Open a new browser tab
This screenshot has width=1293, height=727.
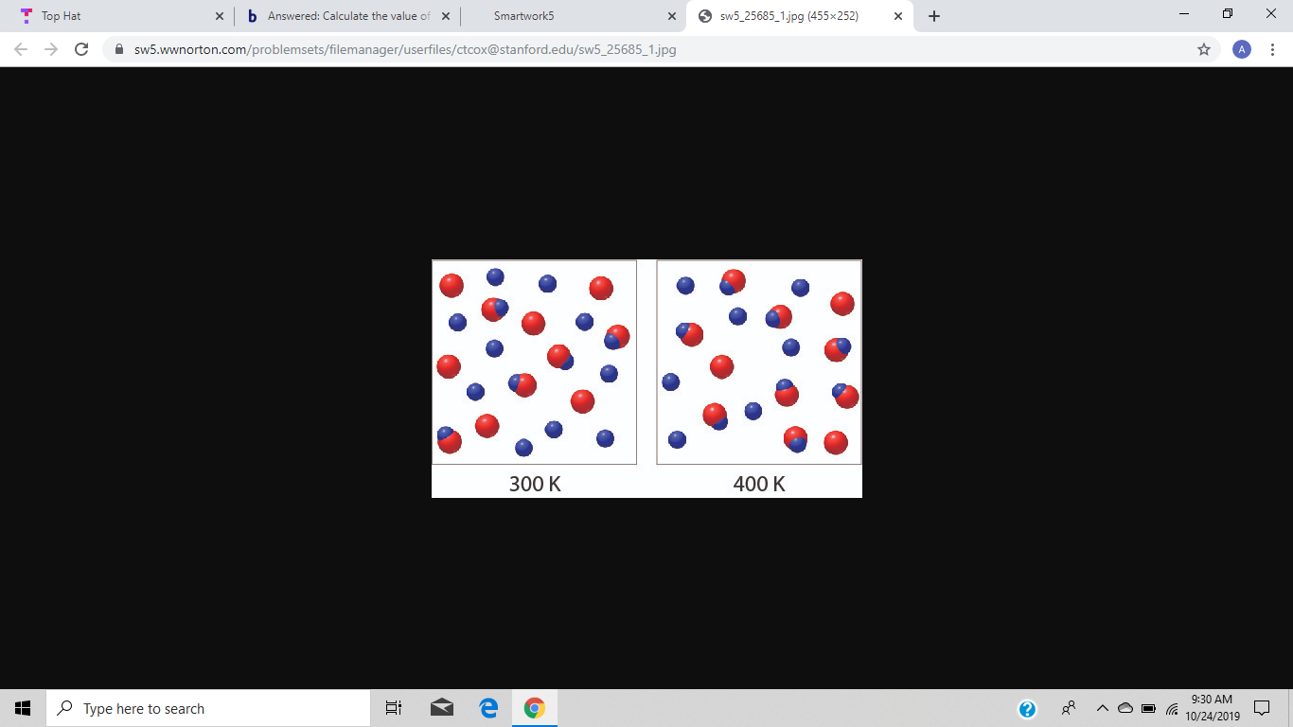pos(934,16)
